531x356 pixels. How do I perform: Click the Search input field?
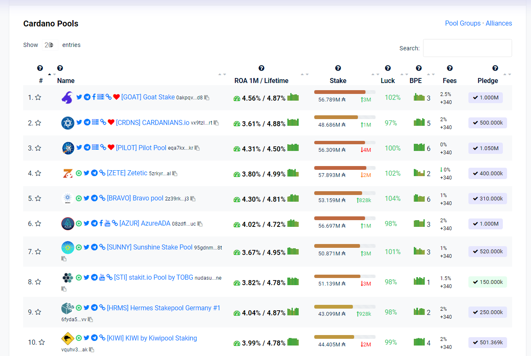click(x=467, y=48)
